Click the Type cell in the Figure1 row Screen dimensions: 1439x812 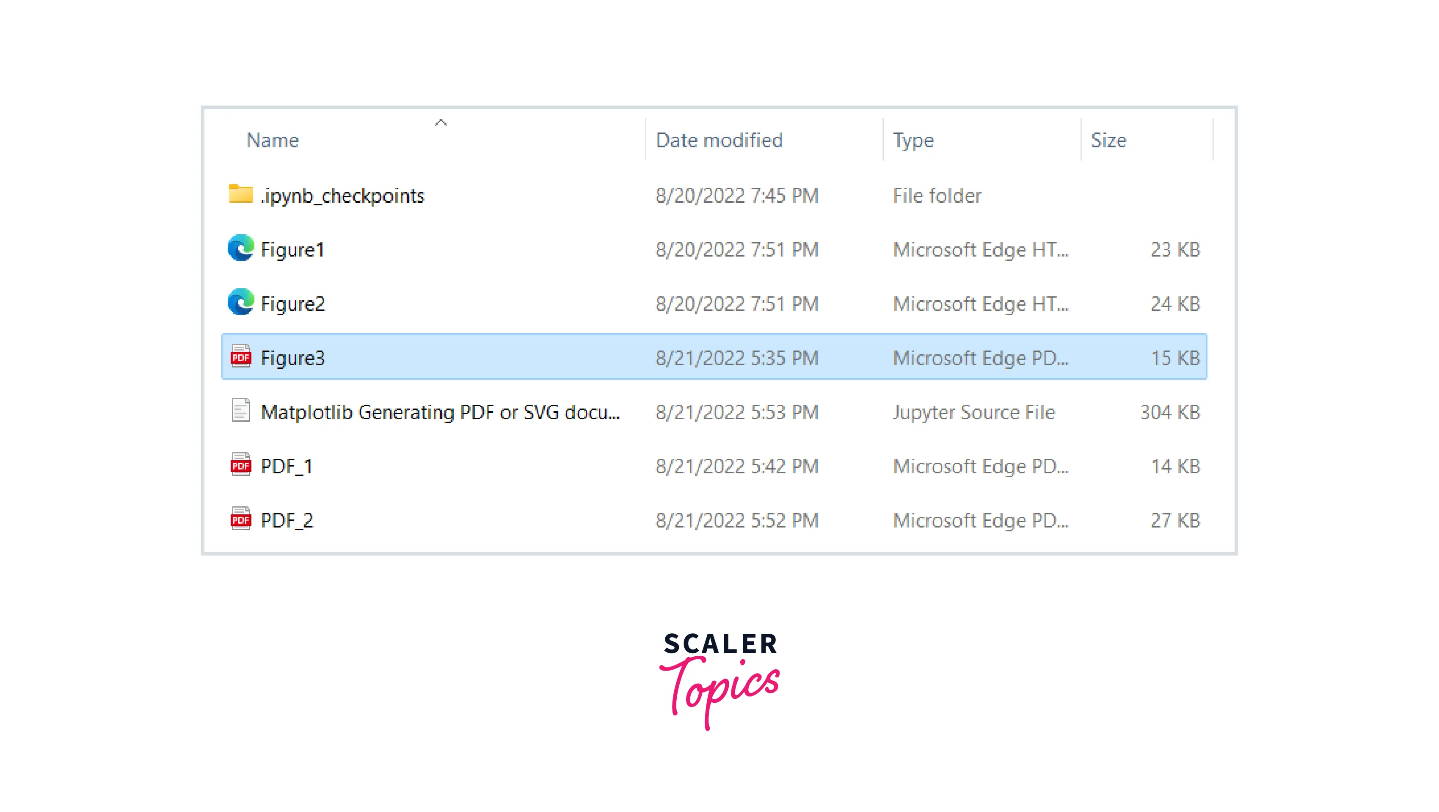click(x=981, y=250)
